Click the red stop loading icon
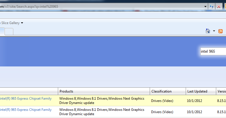The image size is (226, 118). [219, 7]
